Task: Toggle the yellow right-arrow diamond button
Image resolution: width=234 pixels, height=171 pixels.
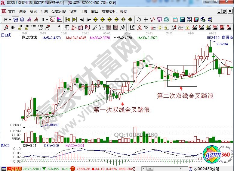Action: pyautogui.click(x=103, y=20)
